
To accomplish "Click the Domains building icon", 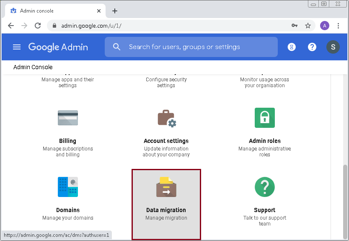I will [x=68, y=187].
